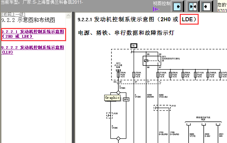Click the J112 splice symbol
The image size is (227, 143).
click(x=162, y=108)
